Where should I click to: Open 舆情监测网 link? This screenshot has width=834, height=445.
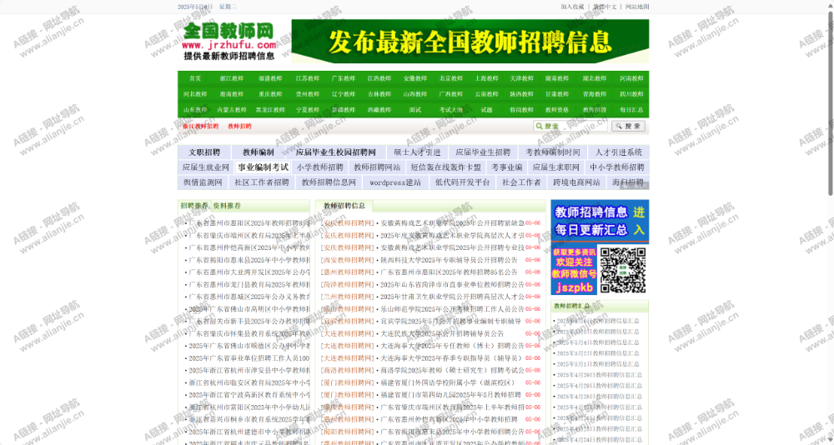coord(203,182)
